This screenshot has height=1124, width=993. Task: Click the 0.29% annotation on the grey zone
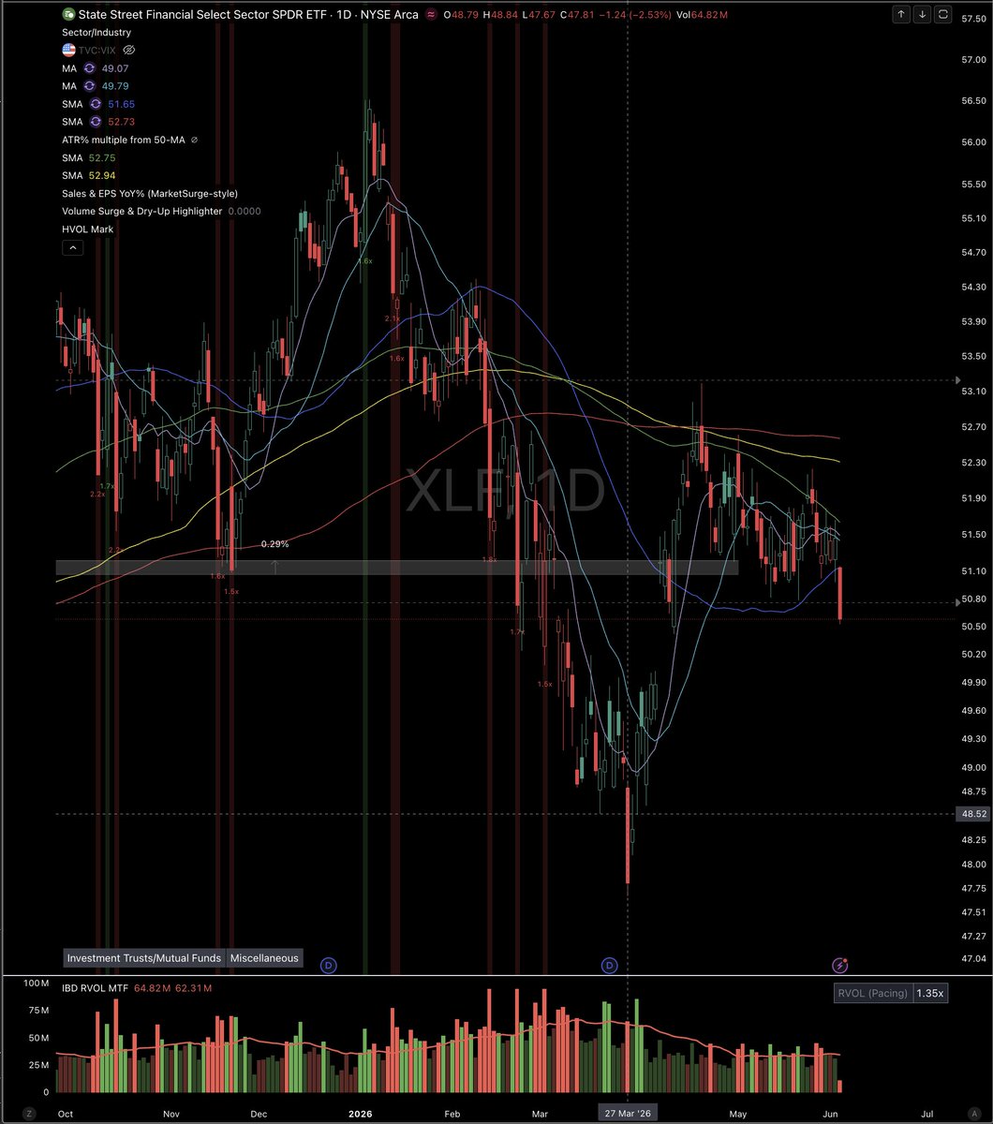coord(274,543)
